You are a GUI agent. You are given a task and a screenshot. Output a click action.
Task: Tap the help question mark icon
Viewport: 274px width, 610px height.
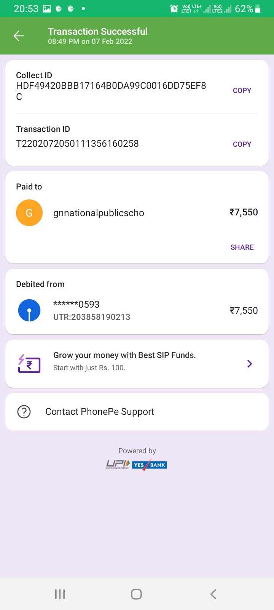coord(24,412)
